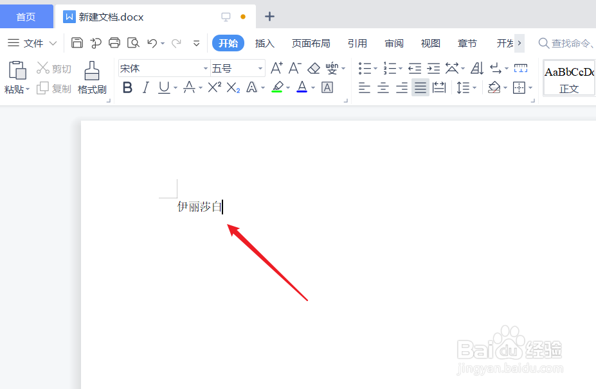The height and width of the screenshot is (389, 596).
Task: Toggle bold formatting
Action: click(x=127, y=87)
